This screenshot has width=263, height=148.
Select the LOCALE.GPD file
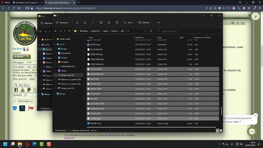[152, 69]
